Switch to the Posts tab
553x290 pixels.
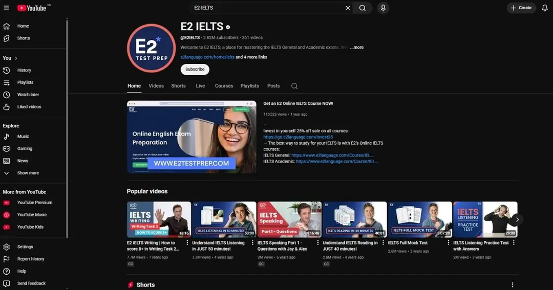tap(273, 86)
